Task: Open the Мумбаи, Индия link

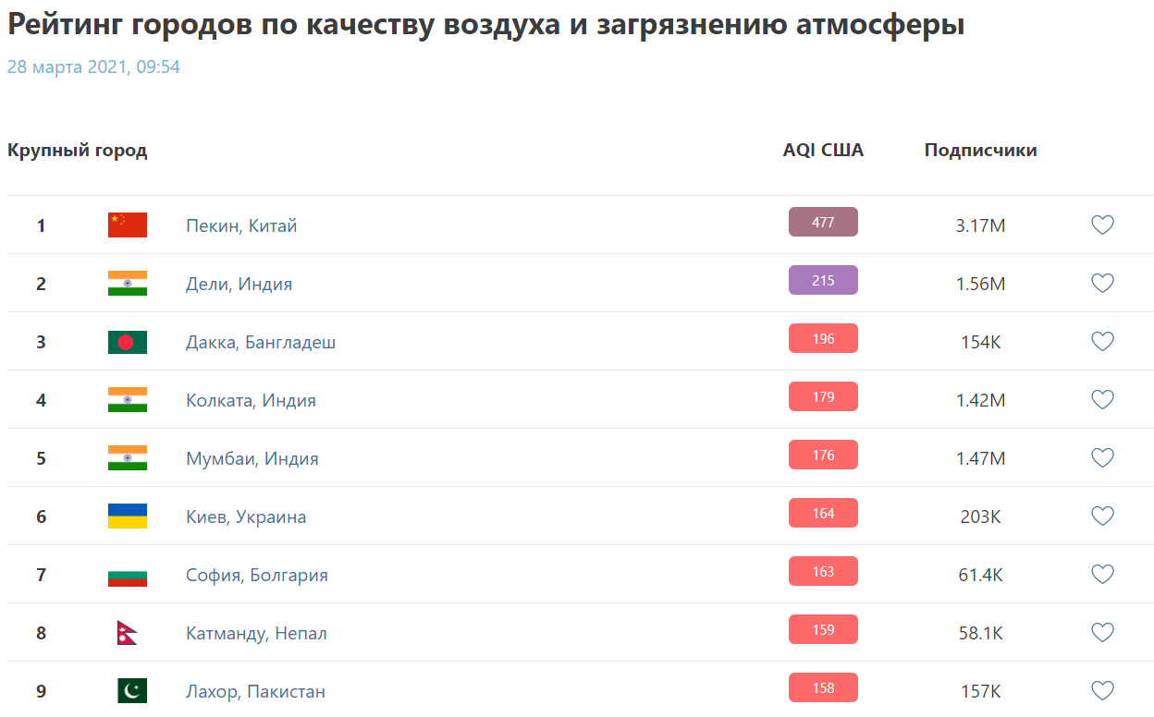Action: [252, 458]
